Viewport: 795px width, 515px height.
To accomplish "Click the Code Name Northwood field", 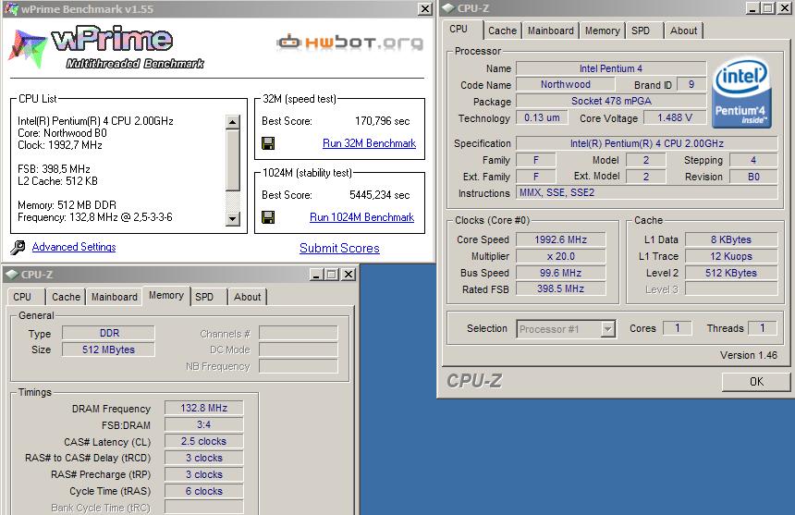I will (566, 85).
